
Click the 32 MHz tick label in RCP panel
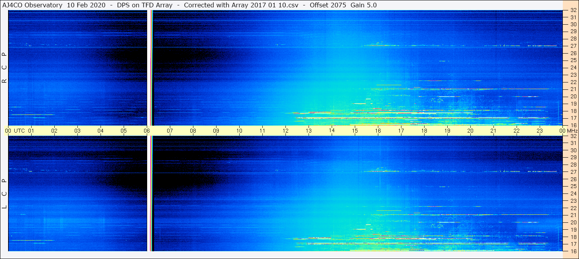[573, 10]
